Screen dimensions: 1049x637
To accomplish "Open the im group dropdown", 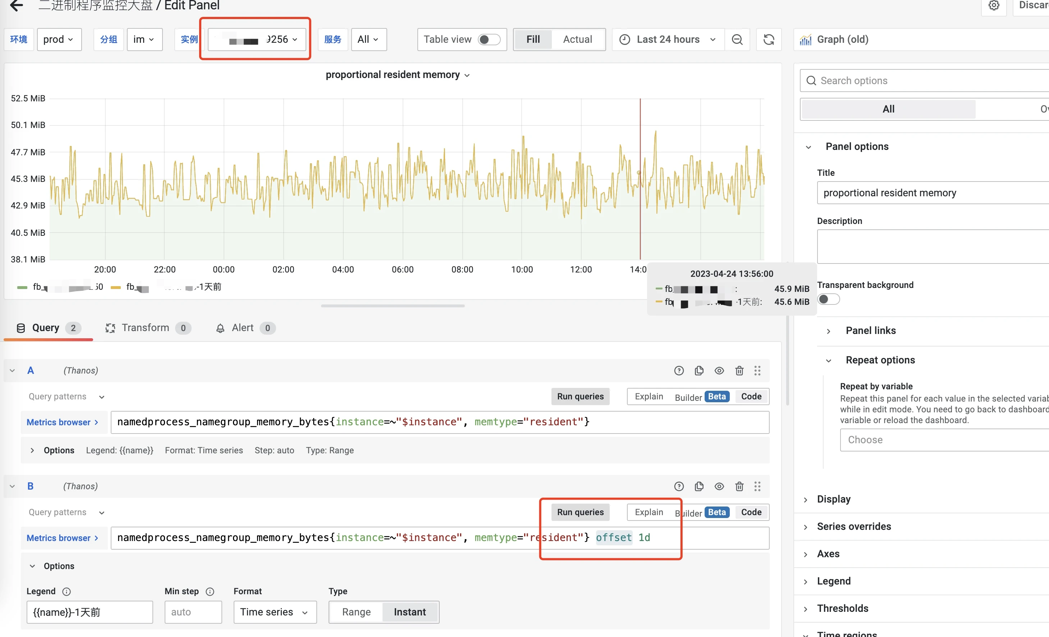I will [144, 40].
